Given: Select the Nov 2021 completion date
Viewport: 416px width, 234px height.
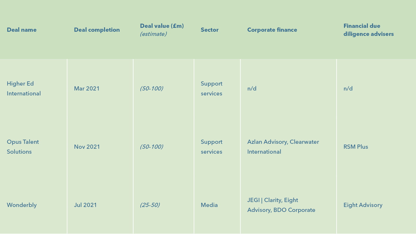Looking at the screenshot, I should (87, 147).
